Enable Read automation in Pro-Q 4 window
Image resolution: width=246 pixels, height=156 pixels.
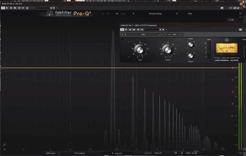pos(11,8)
